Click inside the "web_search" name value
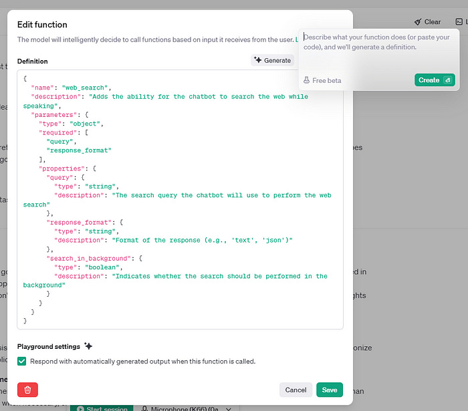 pyautogui.click(x=84, y=88)
